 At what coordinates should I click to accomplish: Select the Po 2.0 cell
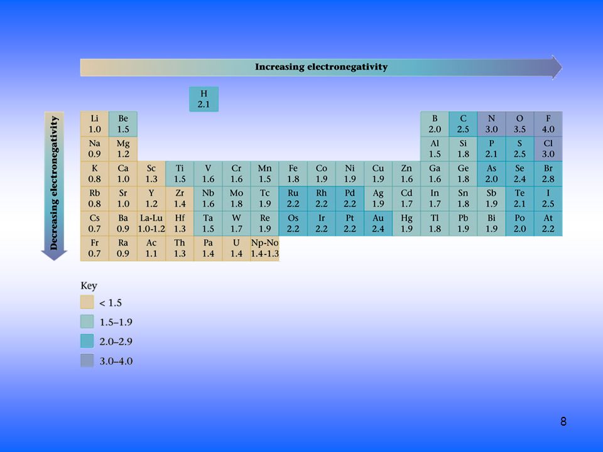519,223
